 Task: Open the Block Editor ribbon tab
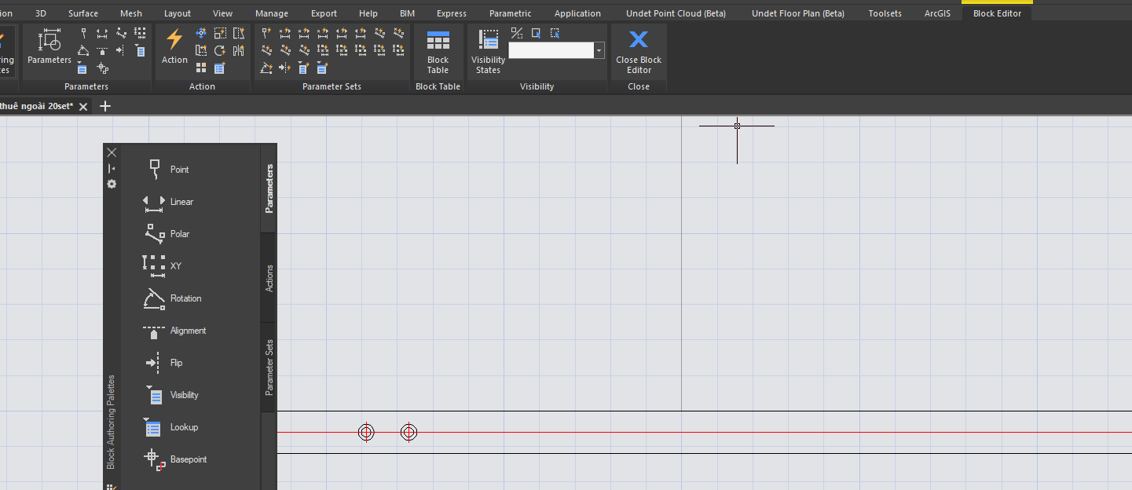pos(997,13)
